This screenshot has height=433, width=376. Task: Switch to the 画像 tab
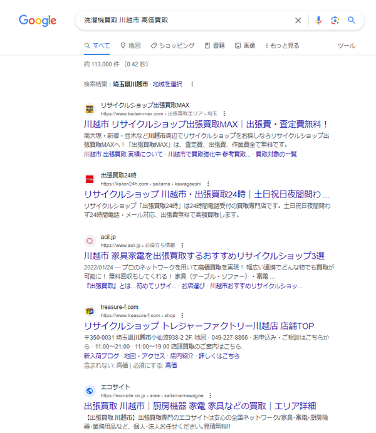point(245,46)
